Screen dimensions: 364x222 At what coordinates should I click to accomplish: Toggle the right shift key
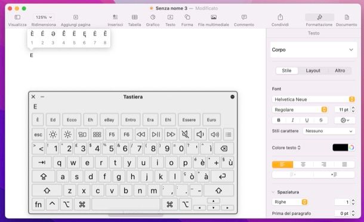[x=218, y=190]
